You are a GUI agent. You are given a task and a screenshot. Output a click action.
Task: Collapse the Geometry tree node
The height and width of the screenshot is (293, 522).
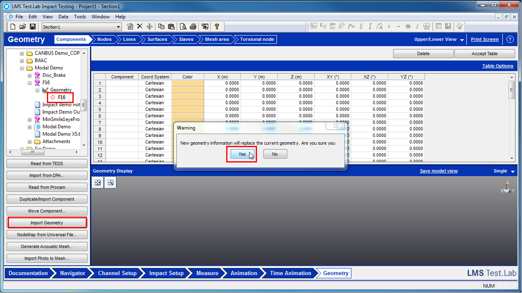coord(37,90)
